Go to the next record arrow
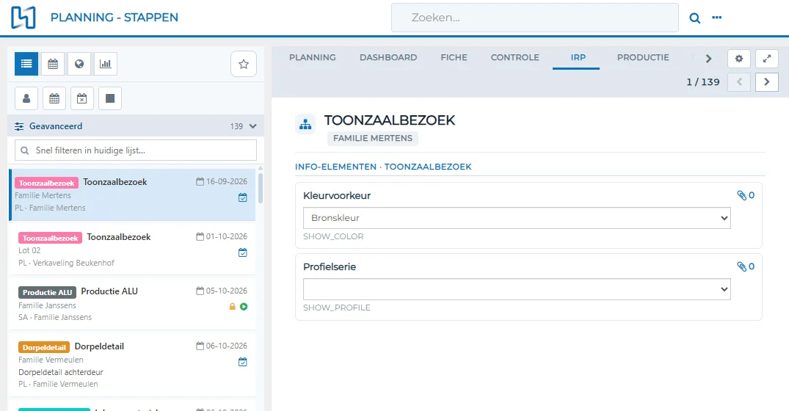Screen dimensions: 789x411 coord(767,82)
